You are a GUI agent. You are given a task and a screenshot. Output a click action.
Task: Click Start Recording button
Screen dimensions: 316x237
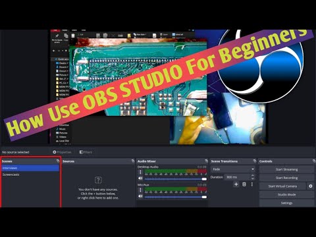[286, 178]
